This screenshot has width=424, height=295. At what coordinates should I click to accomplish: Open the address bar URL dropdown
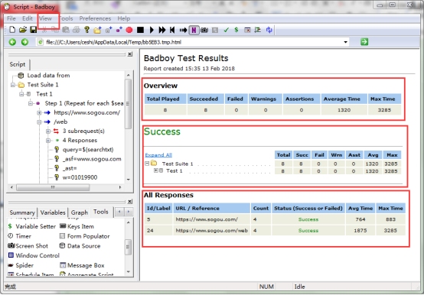345,42
